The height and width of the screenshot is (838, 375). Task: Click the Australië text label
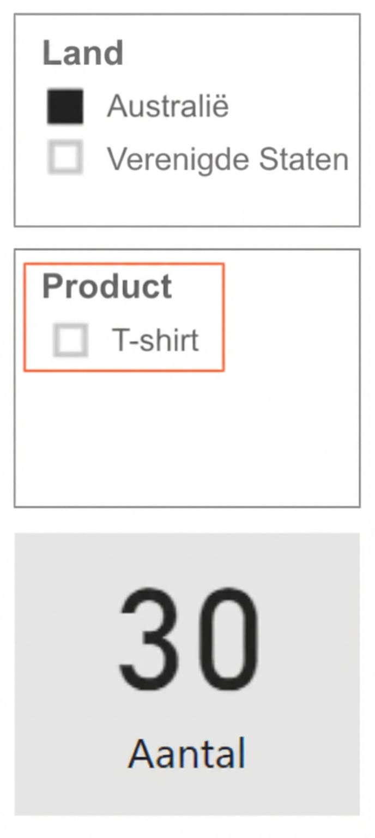(168, 106)
